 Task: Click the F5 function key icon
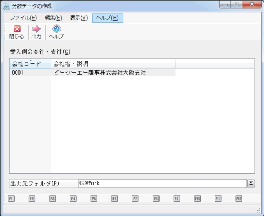pyautogui.click(x=94, y=199)
